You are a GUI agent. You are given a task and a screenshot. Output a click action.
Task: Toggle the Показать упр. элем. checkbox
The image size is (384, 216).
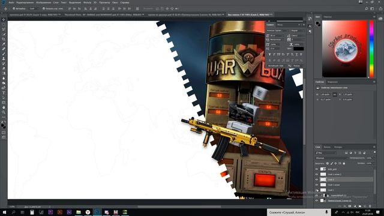pos(44,8)
